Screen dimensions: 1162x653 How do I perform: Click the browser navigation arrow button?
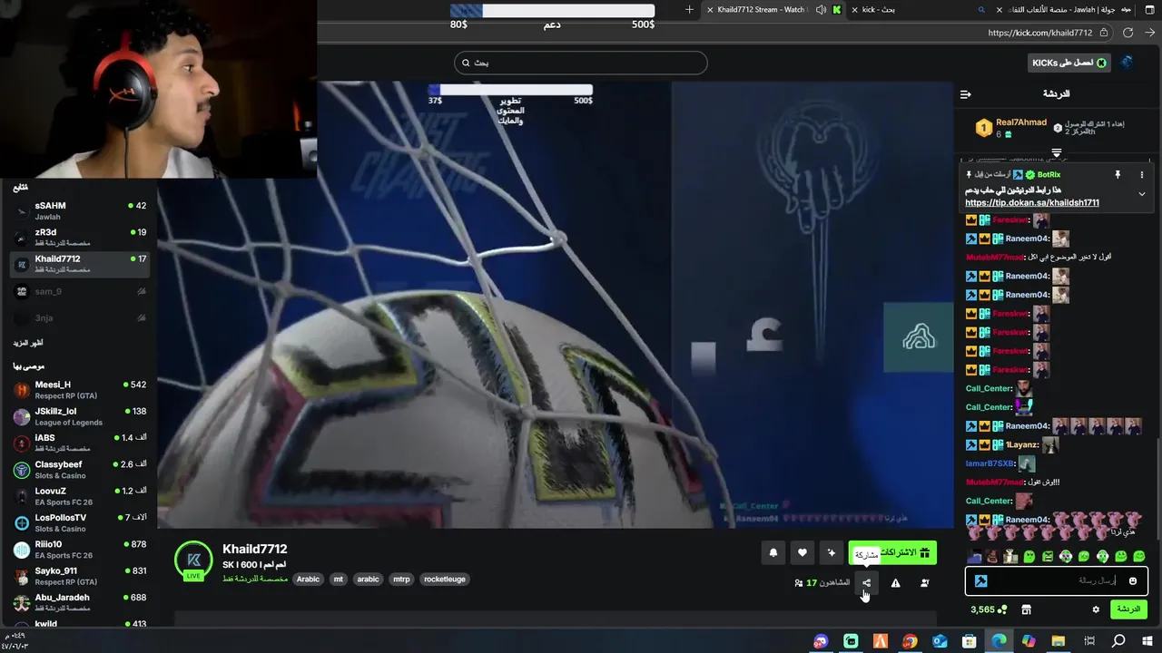tap(1150, 33)
